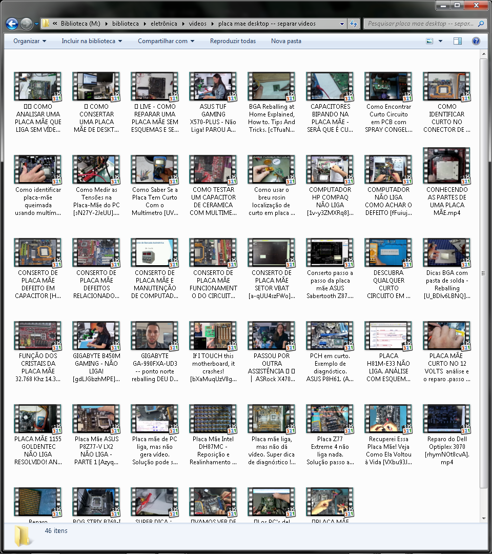
Task: Click the Back navigation arrow
Action: coord(12,24)
